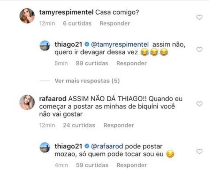Screen dimensions: 209x177
Task: Open the @rafaarod mention link
Action: coord(107,146)
